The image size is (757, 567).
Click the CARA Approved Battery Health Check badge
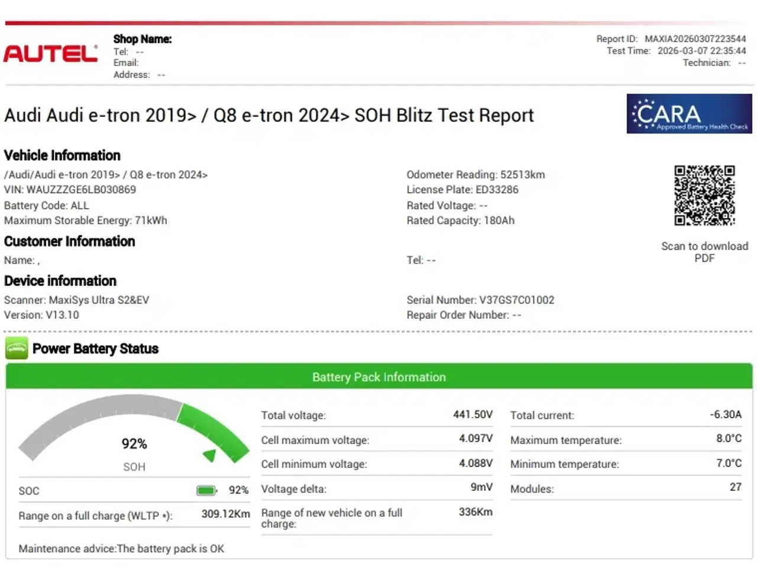click(689, 113)
